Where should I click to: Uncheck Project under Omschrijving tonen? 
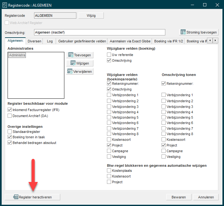coord(163,145)
